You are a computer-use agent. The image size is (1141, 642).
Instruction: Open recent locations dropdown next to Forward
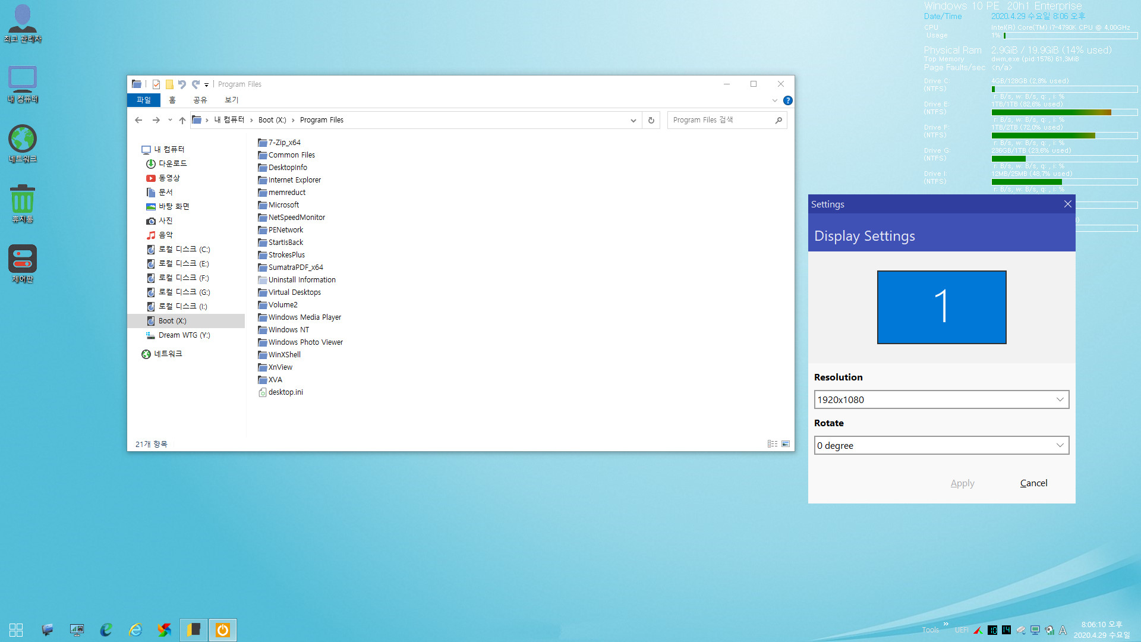pyautogui.click(x=170, y=120)
